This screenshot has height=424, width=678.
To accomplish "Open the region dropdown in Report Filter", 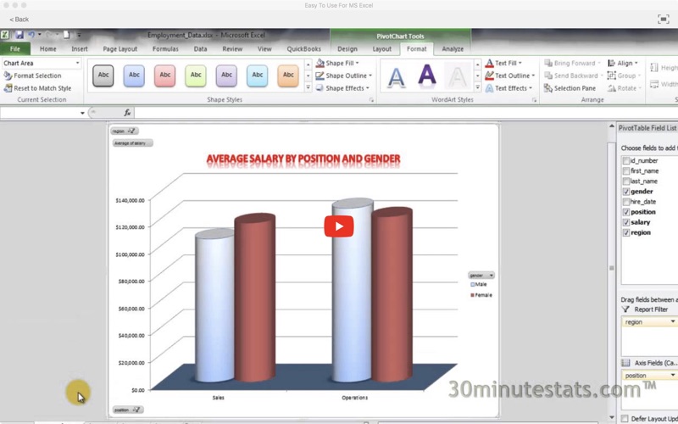I will pyautogui.click(x=672, y=322).
